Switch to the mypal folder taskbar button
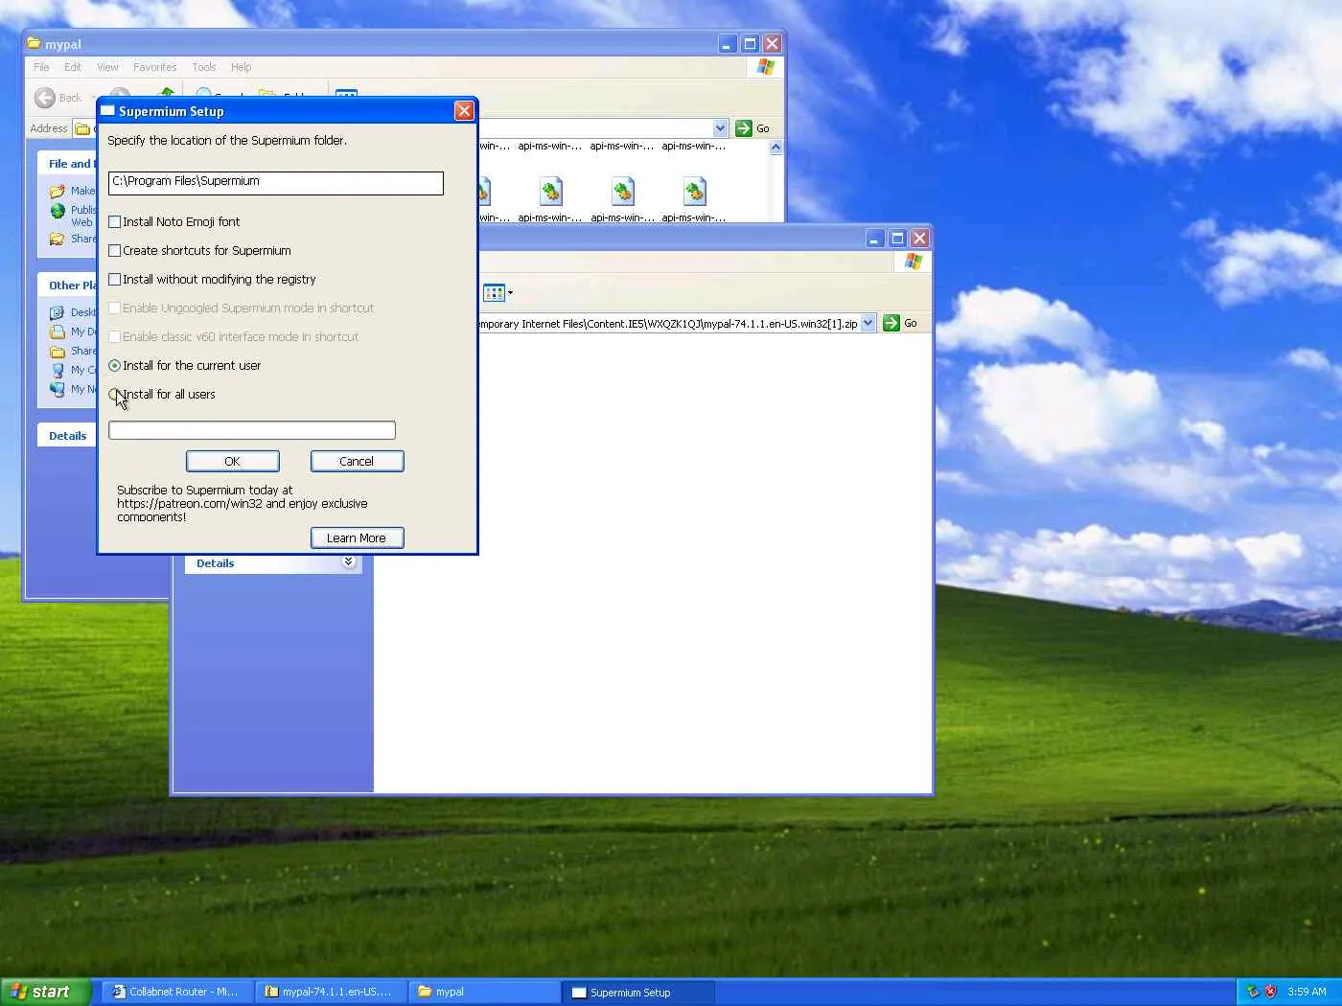 485,992
